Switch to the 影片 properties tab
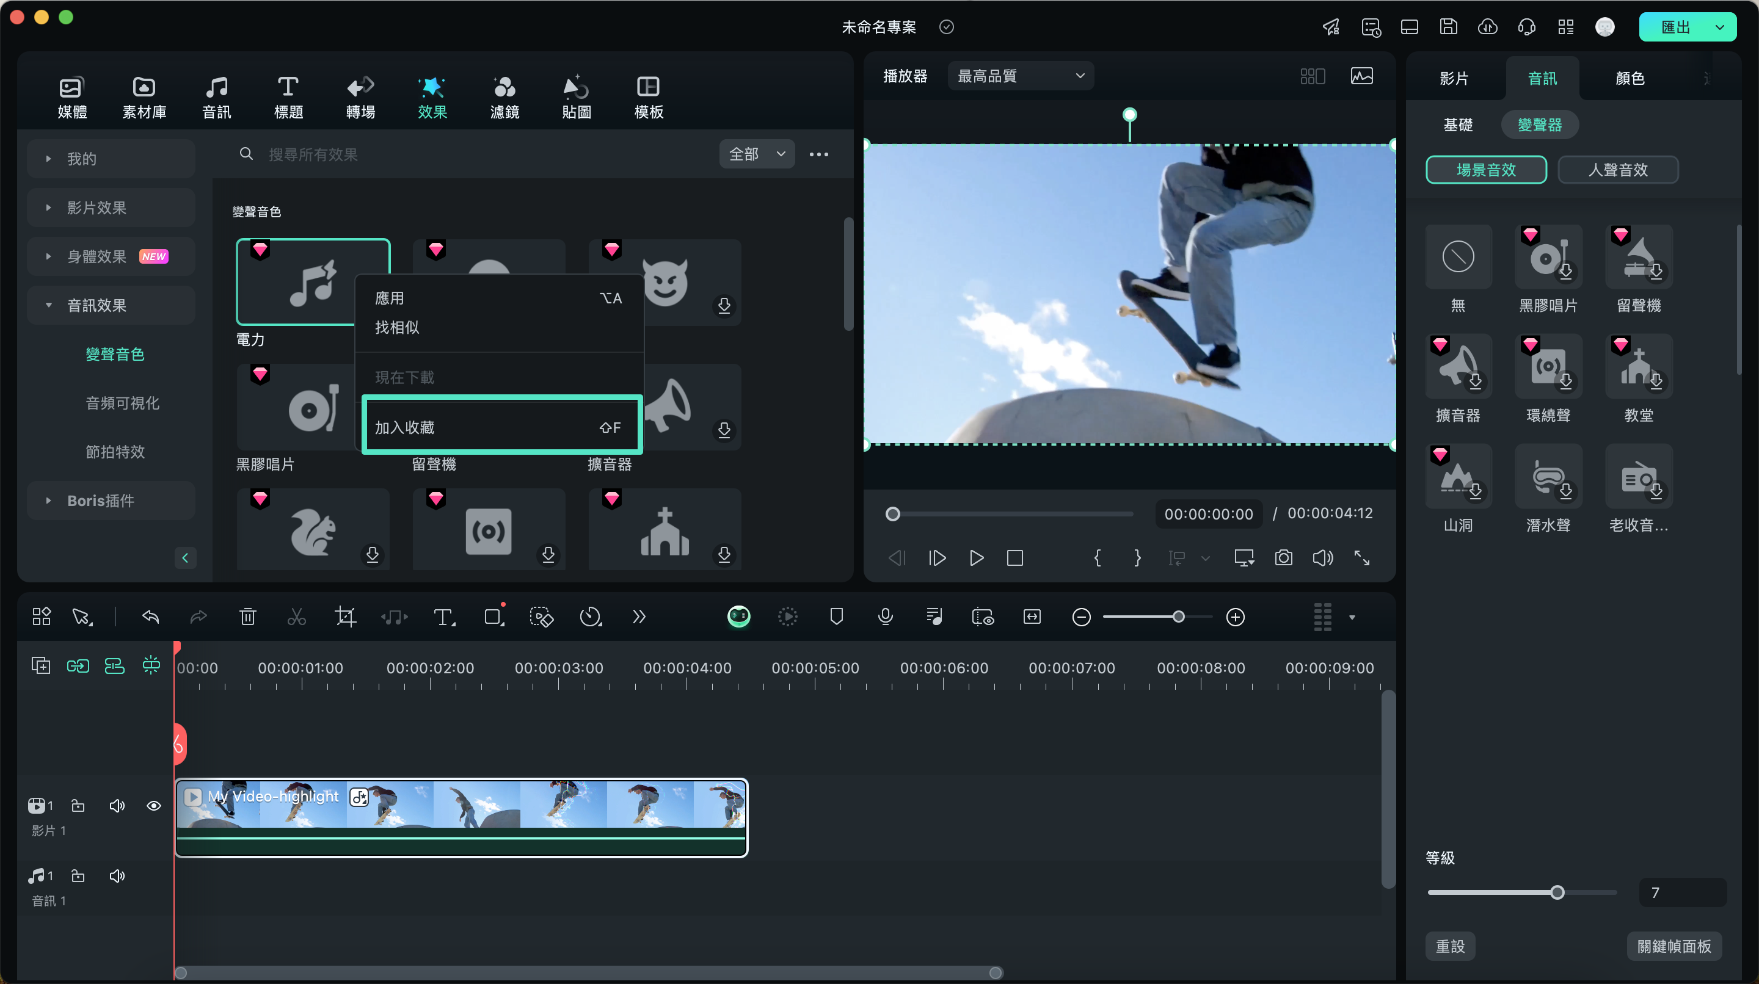Viewport: 1759px width, 984px height. point(1454,78)
